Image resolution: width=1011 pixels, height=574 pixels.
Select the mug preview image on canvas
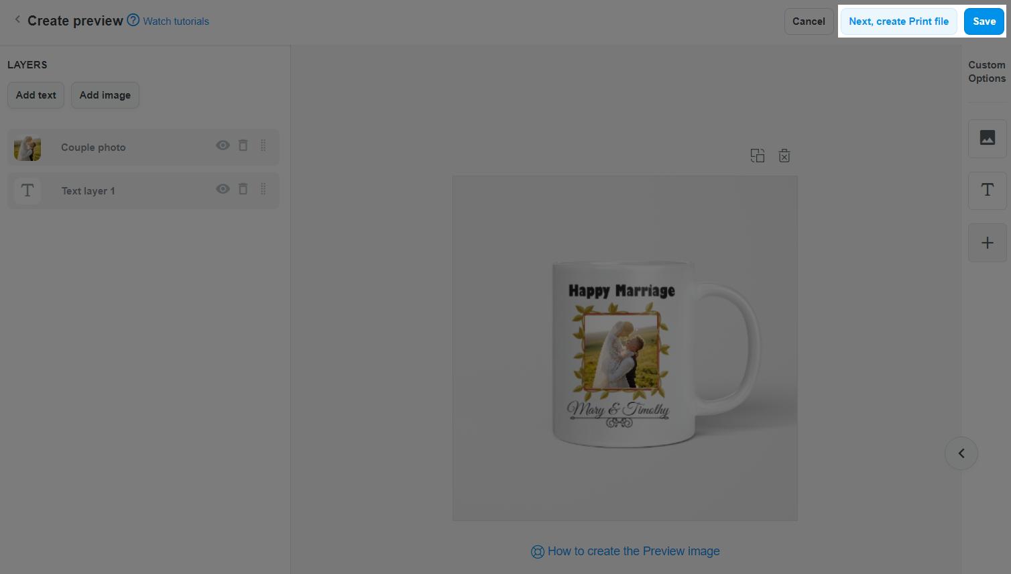coord(625,348)
